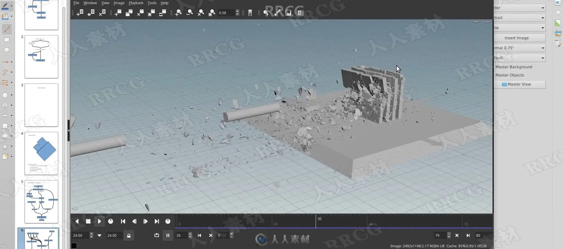This screenshot has height=249, width=564.
Task: Select the Stars shape tool in Impress
Action: coord(5,146)
